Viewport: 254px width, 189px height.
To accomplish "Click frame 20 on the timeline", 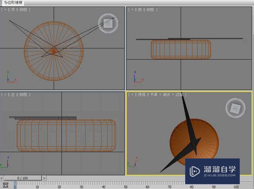I will click(x=59, y=187).
